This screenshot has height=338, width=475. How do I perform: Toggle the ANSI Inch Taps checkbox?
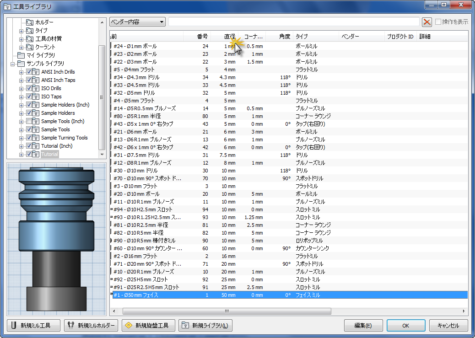click(29, 80)
